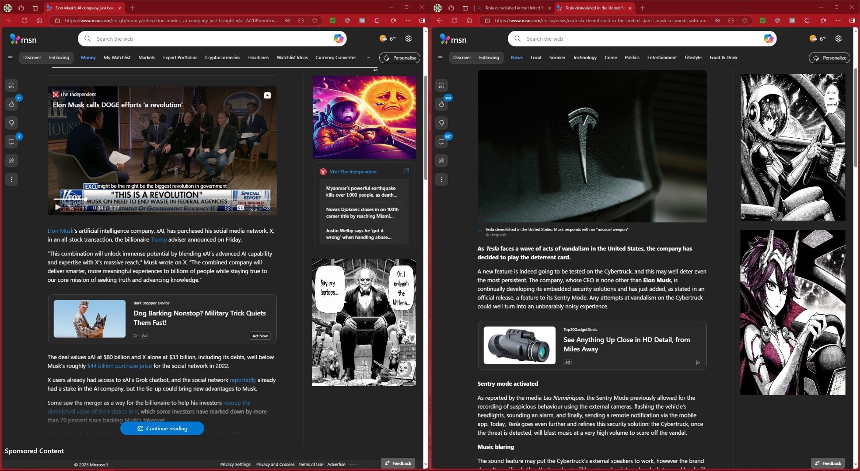The width and height of the screenshot is (860, 471).
Task: Open new tab in the right browser
Action: coord(642,8)
